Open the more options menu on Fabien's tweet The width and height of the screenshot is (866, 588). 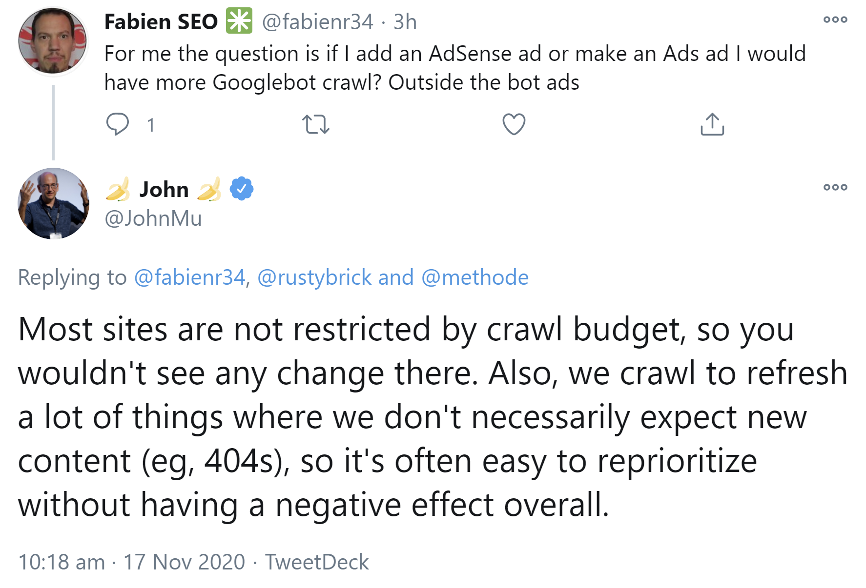click(836, 19)
